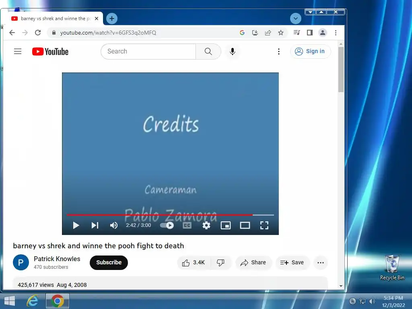Screen dimensions: 412x309
Task: Save video to playlist
Action: click(x=292, y=262)
